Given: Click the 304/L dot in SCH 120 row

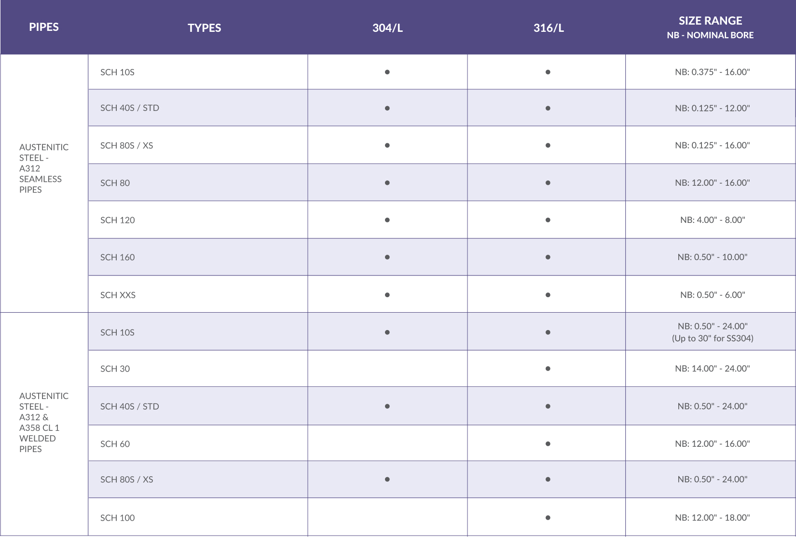Looking at the screenshot, I should tap(387, 220).
